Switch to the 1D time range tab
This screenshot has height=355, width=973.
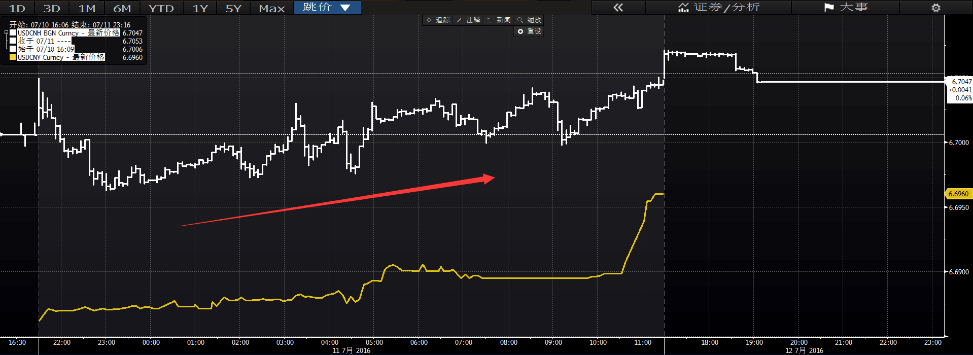(x=17, y=8)
